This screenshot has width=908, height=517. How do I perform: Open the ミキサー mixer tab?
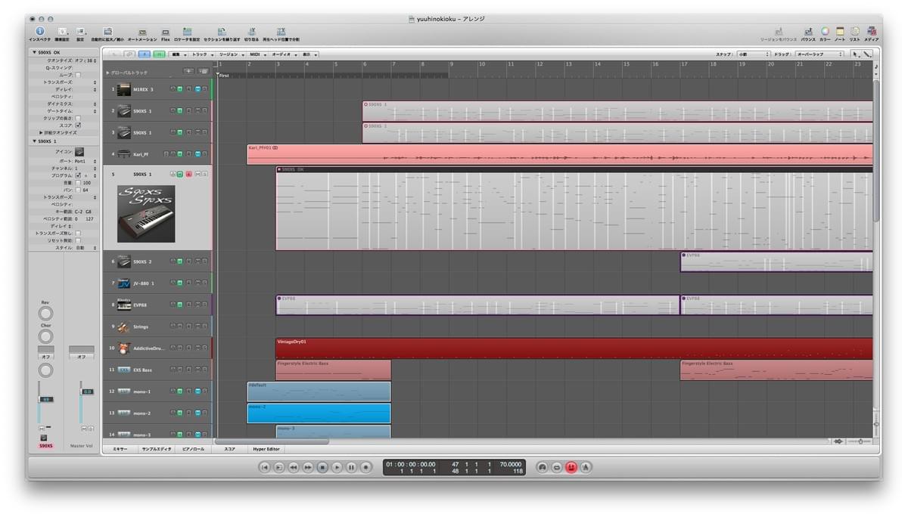(x=120, y=449)
